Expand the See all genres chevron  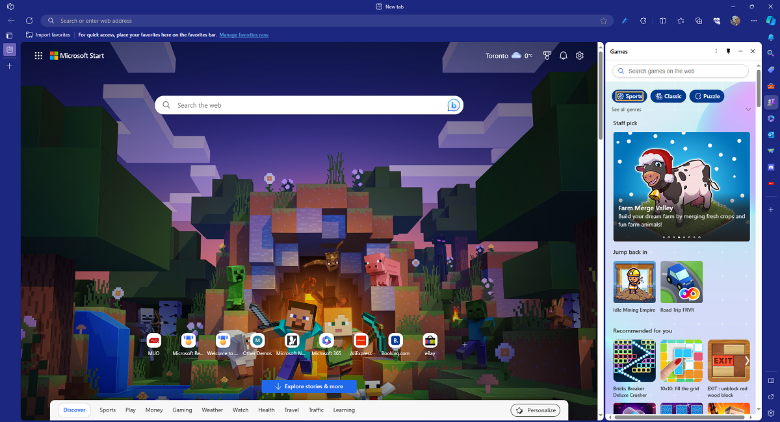748,109
